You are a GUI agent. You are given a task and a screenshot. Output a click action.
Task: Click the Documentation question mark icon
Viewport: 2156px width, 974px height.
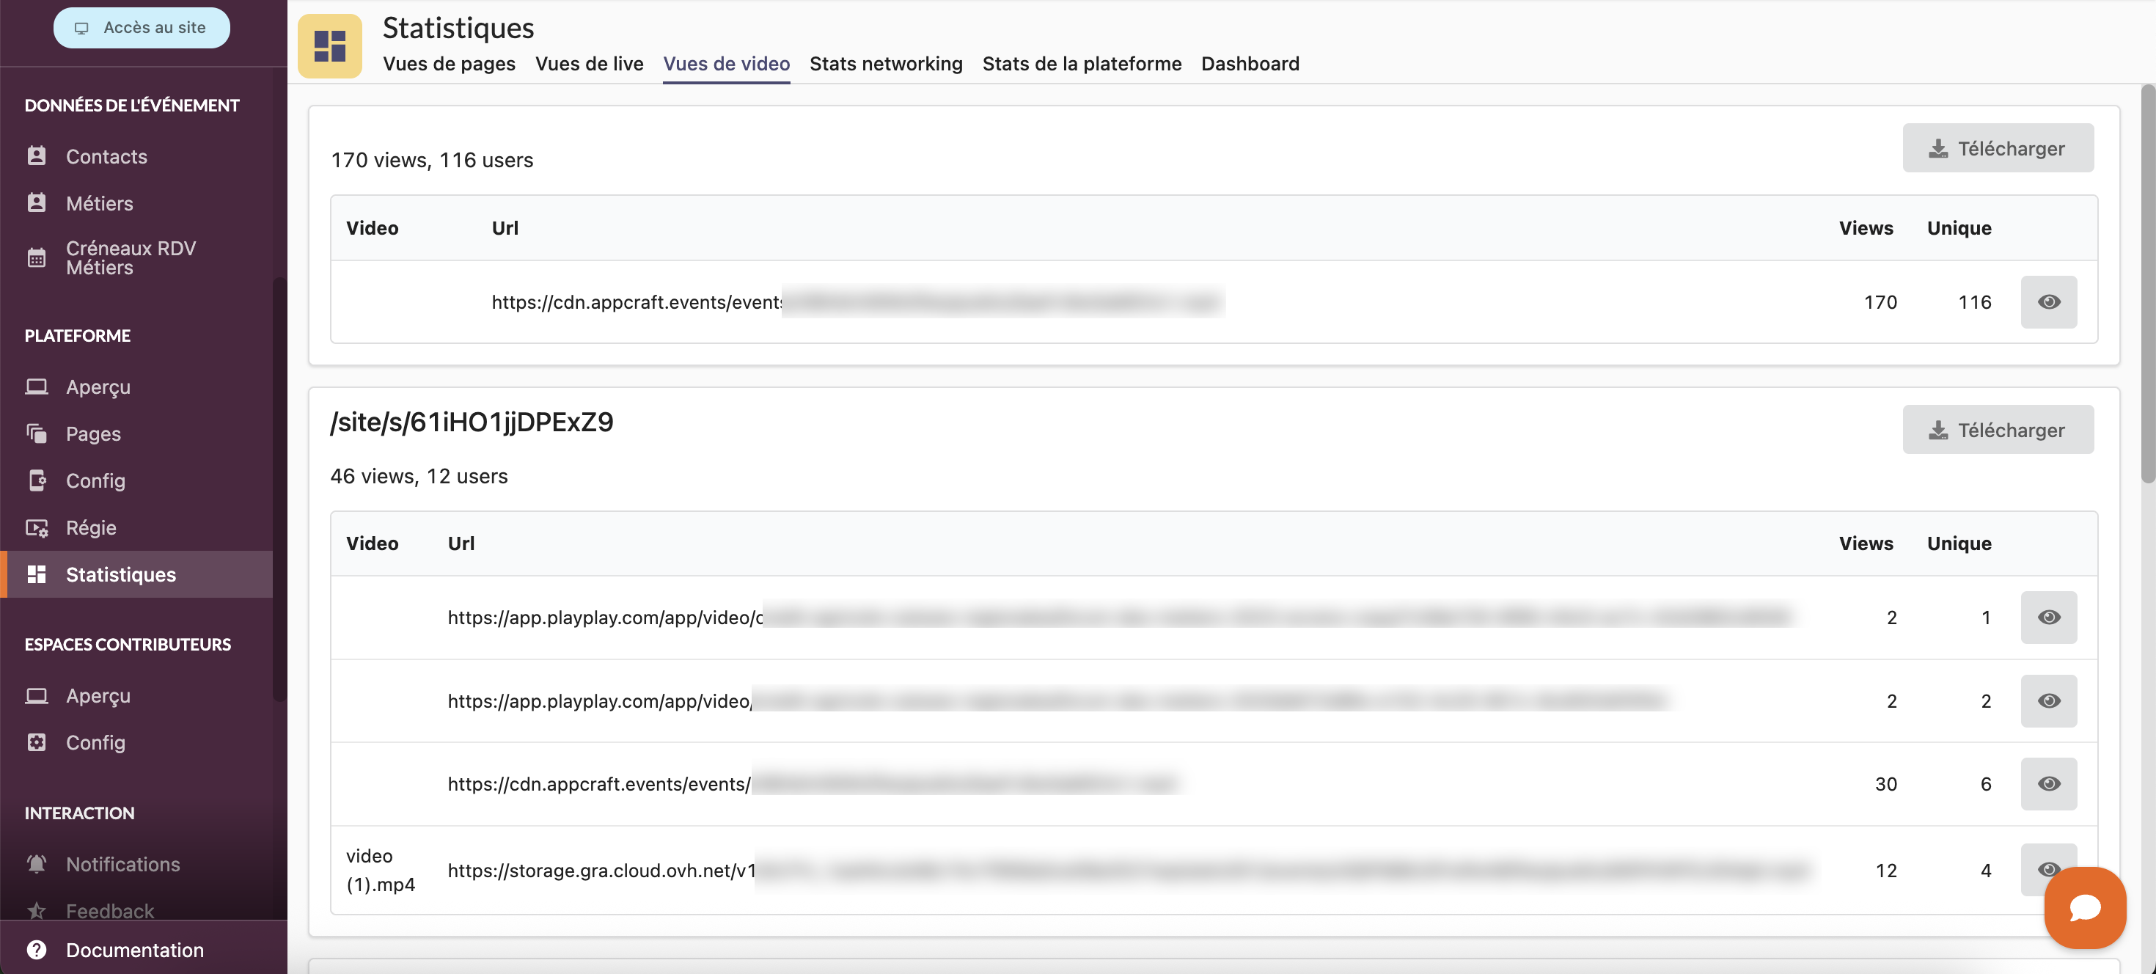pos(36,950)
